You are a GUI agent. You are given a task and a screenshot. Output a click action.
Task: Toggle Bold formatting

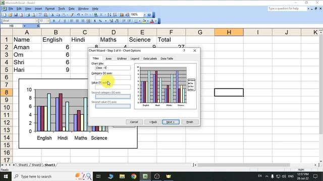point(54,21)
